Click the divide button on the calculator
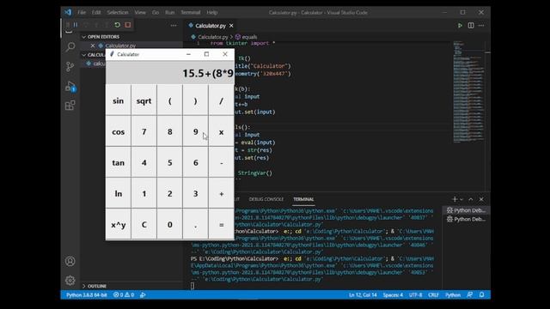This screenshot has height=309, width=550. coord(222,101)
